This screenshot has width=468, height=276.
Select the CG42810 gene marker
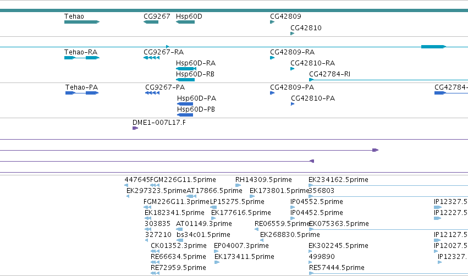(292, 34)
